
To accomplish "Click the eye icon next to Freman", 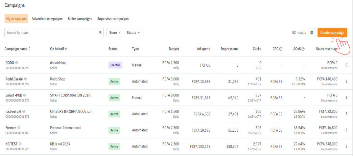I will click(19, 128).
